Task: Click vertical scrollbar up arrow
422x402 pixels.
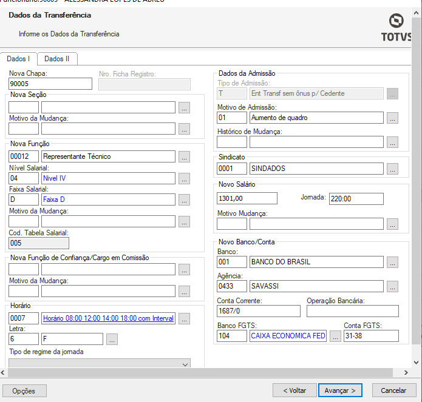Action: [417, 13]
